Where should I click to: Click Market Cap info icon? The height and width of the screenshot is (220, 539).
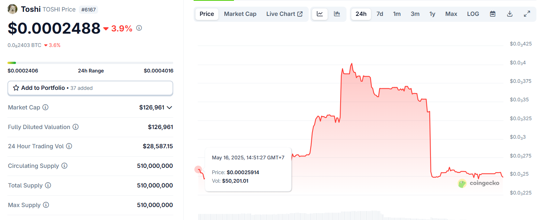[x=46, y=108]
